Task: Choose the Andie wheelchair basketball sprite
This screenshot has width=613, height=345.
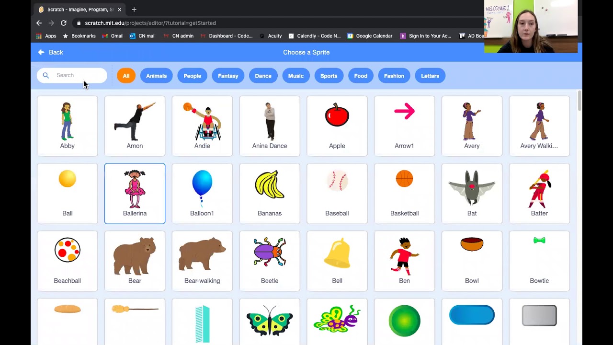Action: click(202, 126)
